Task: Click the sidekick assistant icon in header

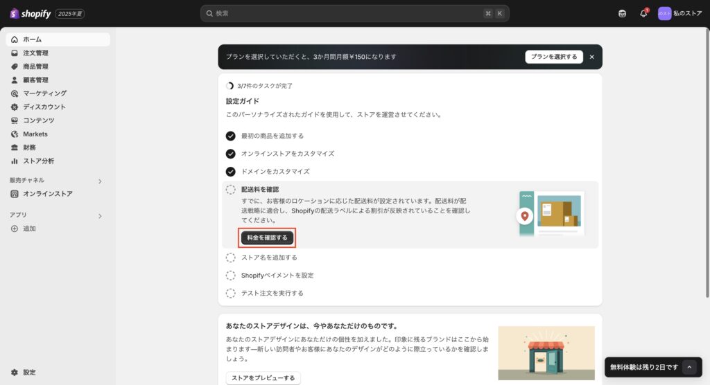Action: [x=622, y=13]
